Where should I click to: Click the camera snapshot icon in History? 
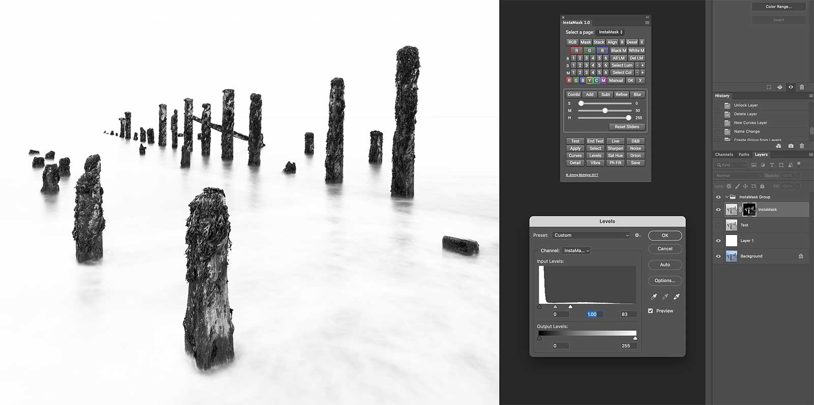tap(791, 146)
